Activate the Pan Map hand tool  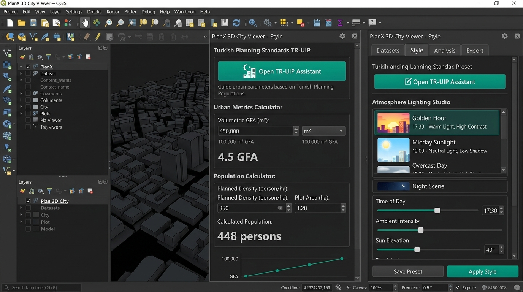coord(85,23)
